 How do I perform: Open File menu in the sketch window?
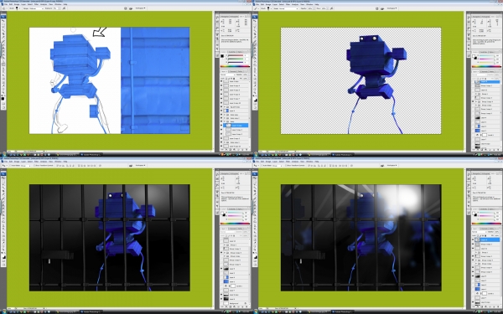6,4
